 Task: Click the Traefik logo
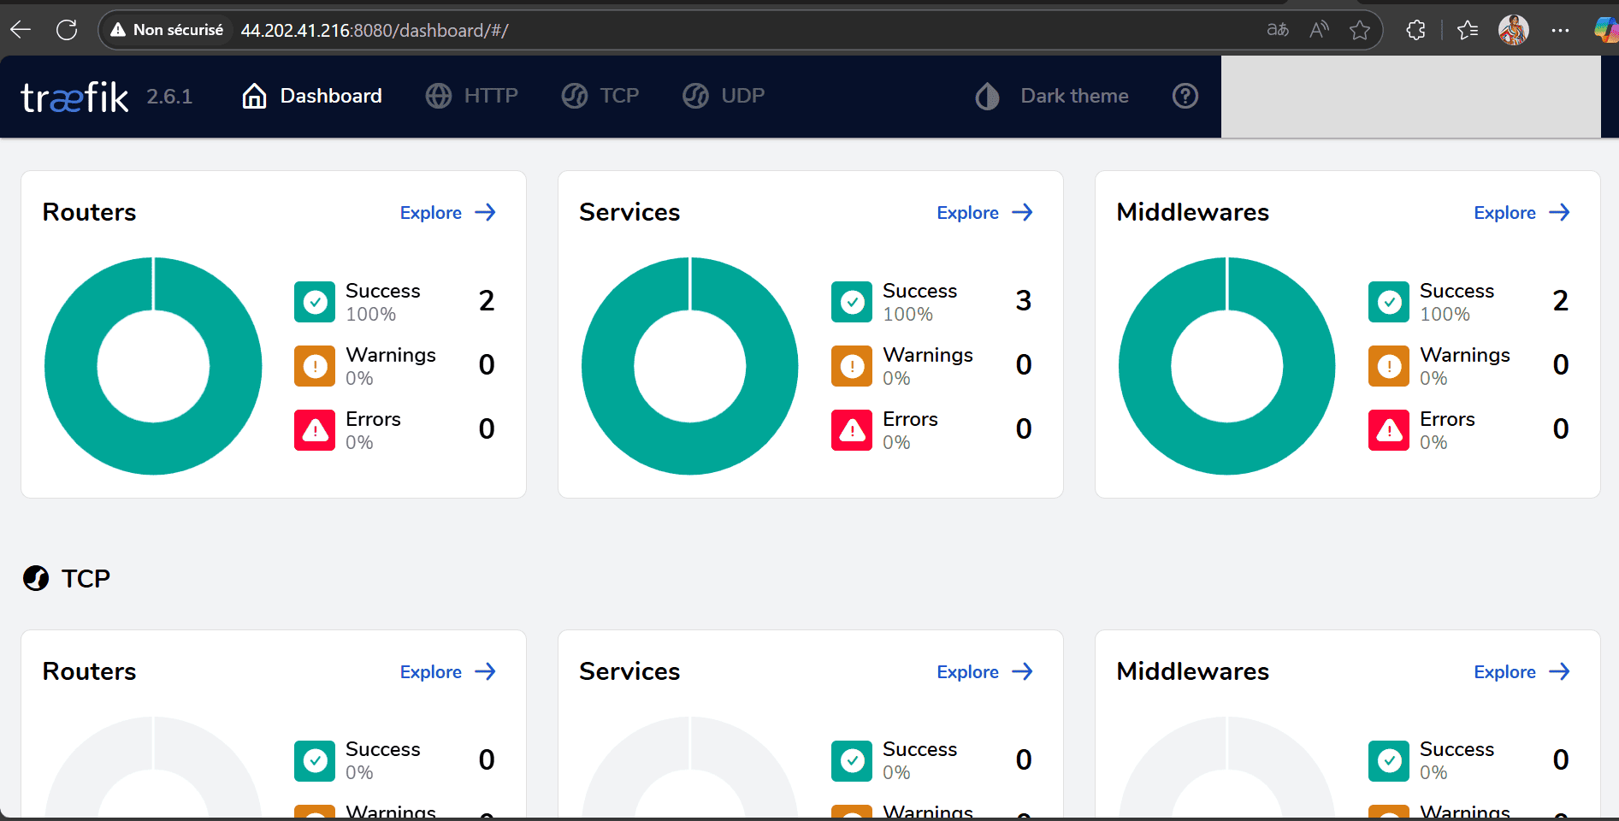point(74,97)
